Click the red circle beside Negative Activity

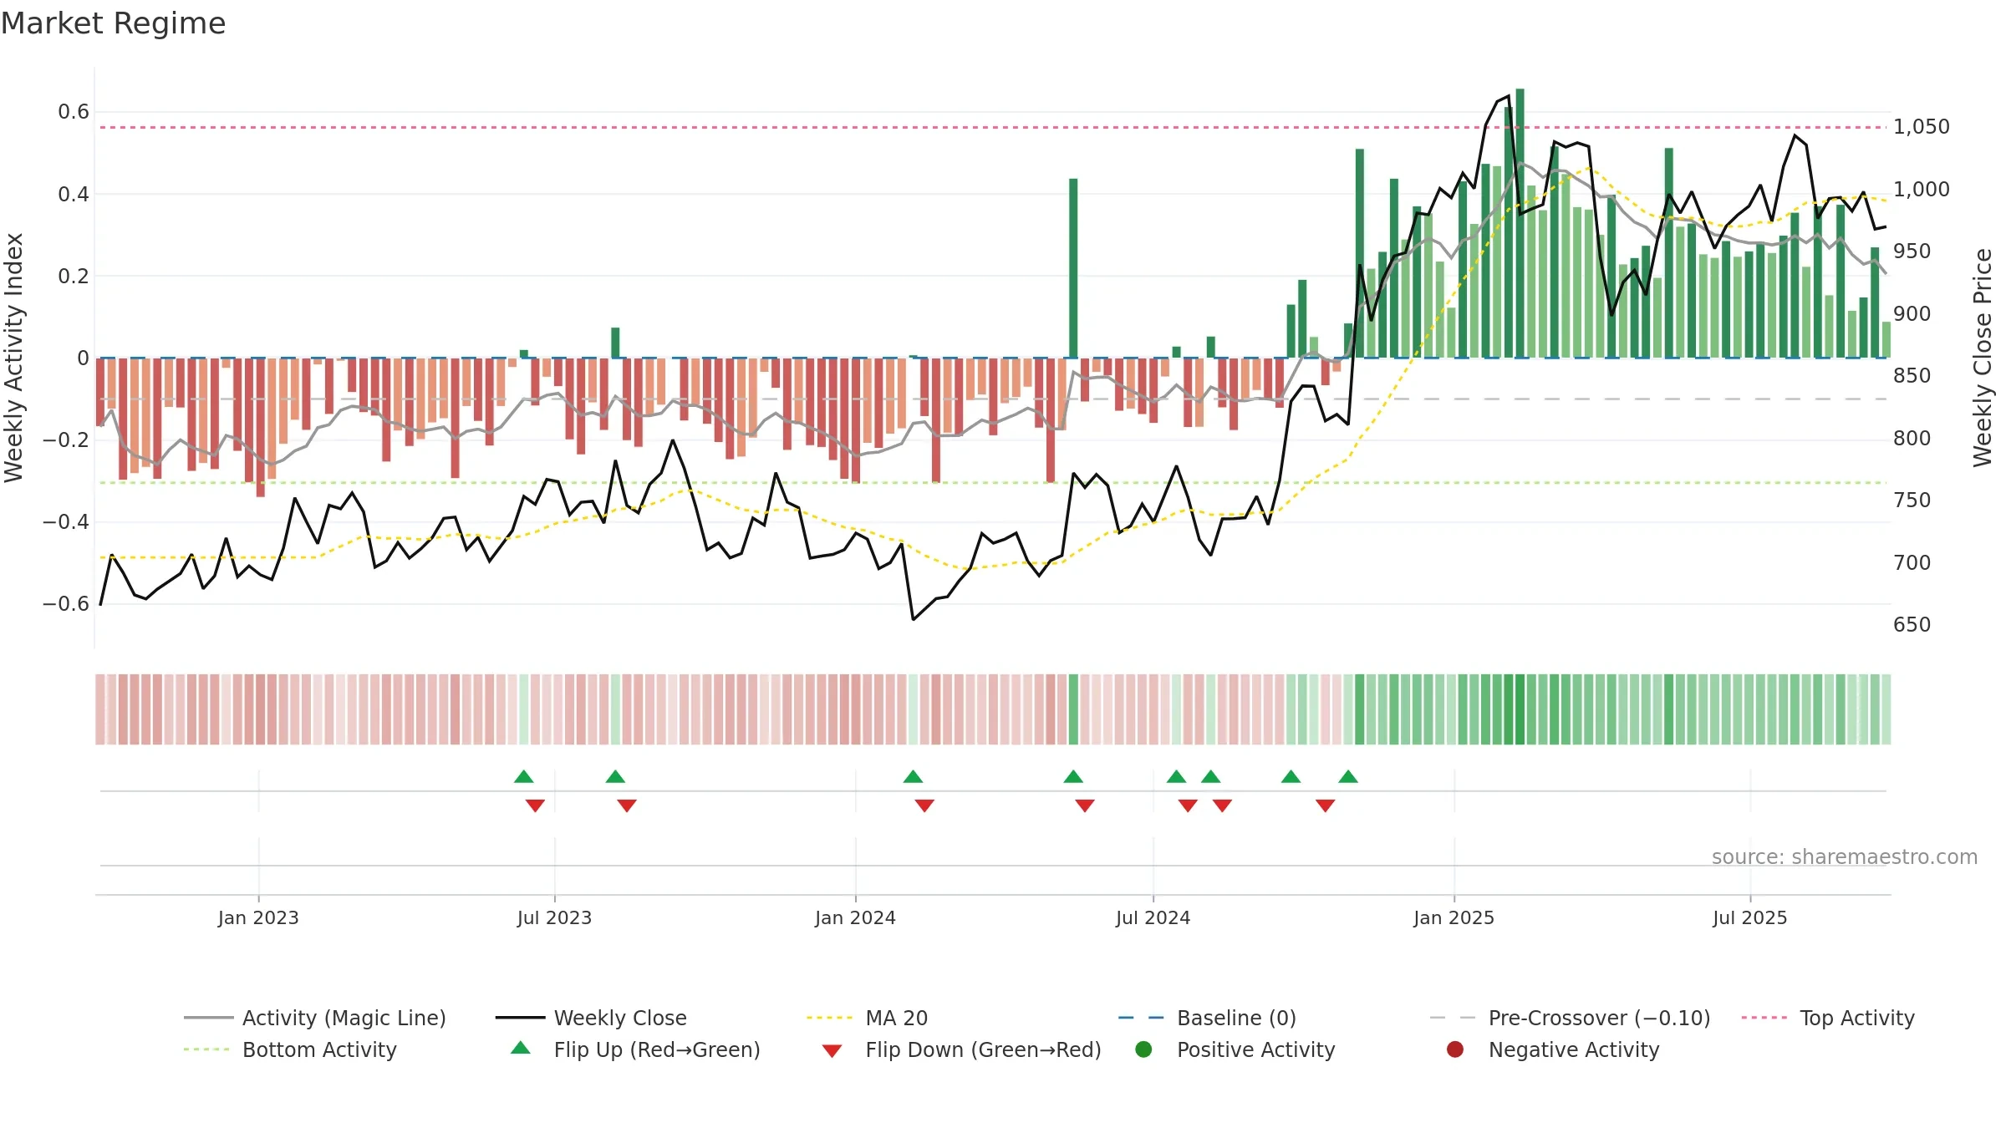coord(1455,1049)
